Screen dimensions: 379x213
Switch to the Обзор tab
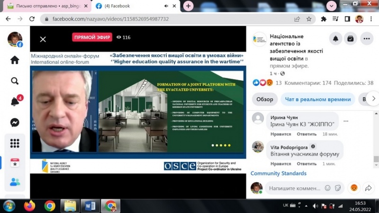tap(265, 99)
